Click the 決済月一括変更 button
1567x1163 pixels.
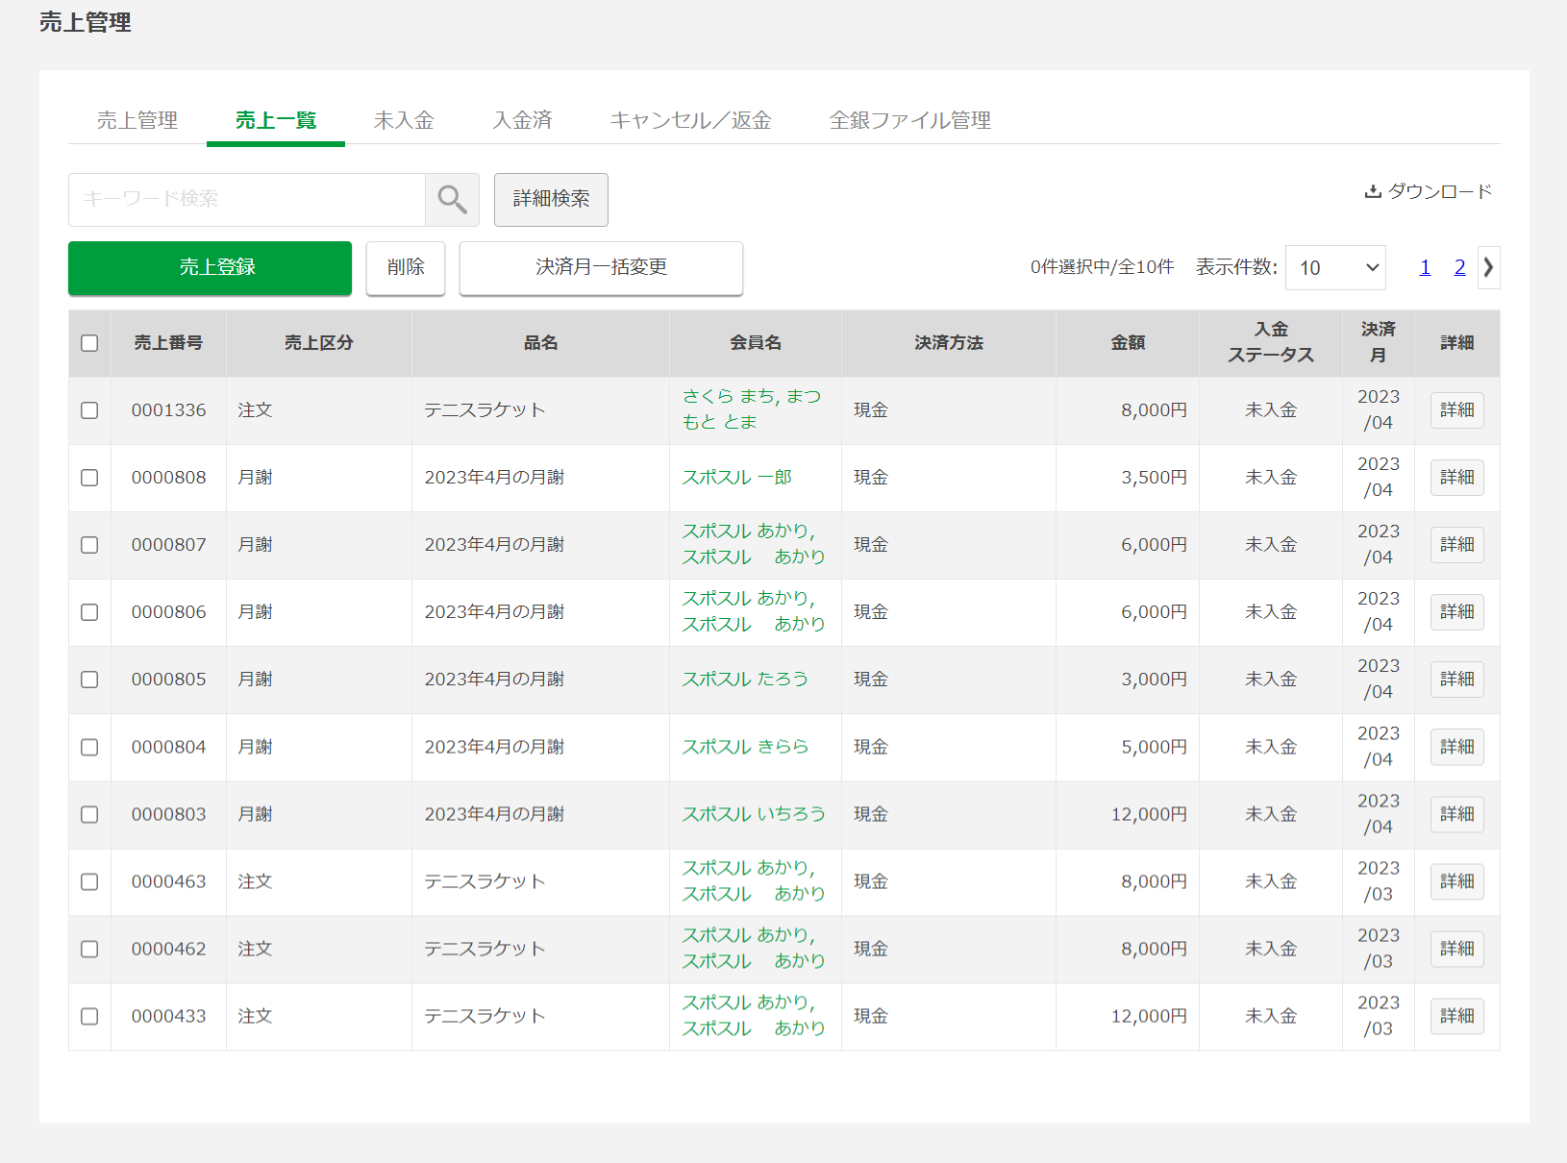click(601, 267)
